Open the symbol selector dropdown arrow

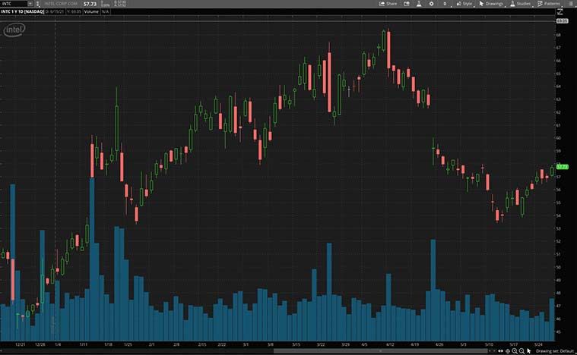(30, 4)
